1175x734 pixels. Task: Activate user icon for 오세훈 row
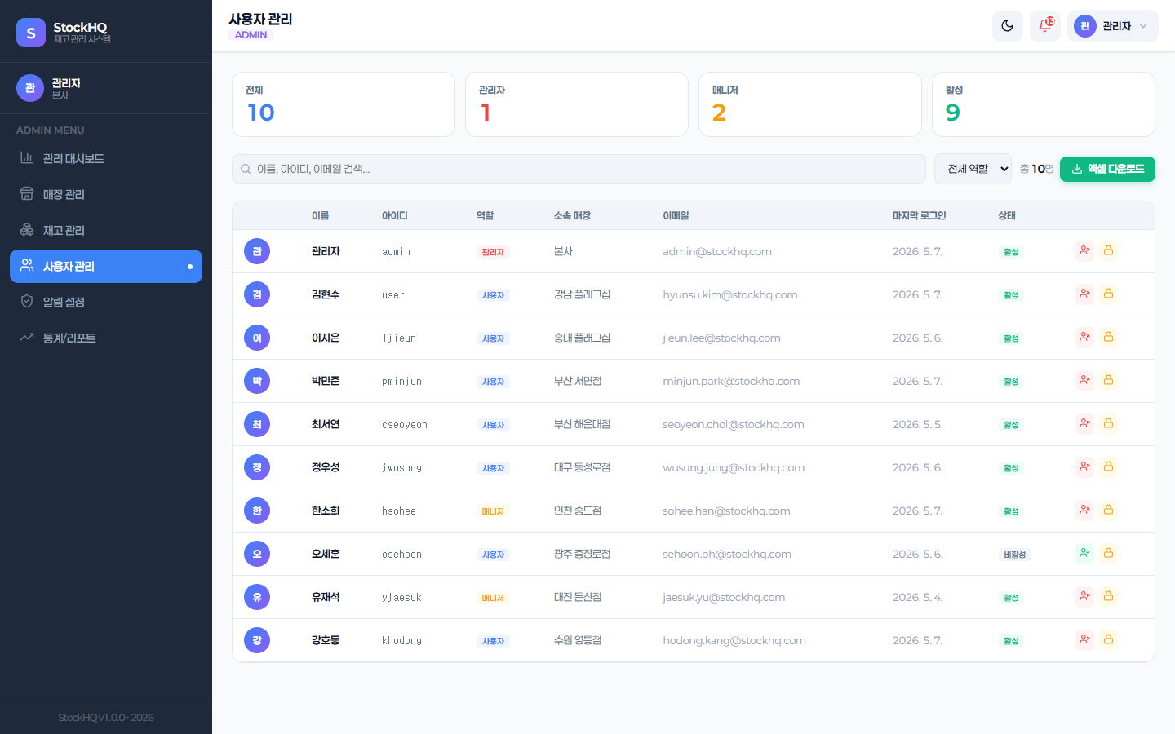coord(1084,553)
